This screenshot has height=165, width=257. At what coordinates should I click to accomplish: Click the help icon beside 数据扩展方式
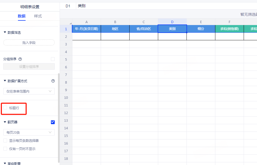53,81
